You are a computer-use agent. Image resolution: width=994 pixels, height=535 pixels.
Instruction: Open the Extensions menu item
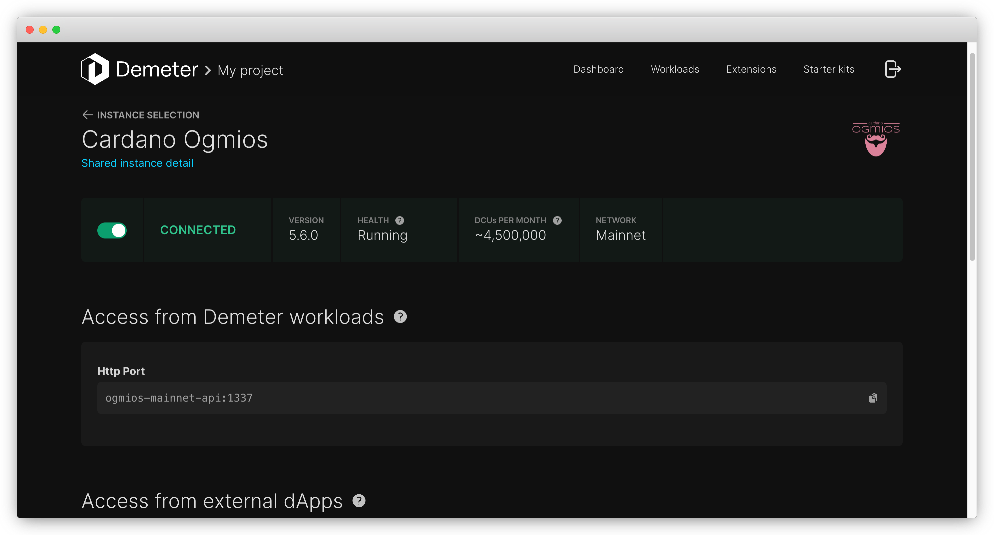[751, 69]
